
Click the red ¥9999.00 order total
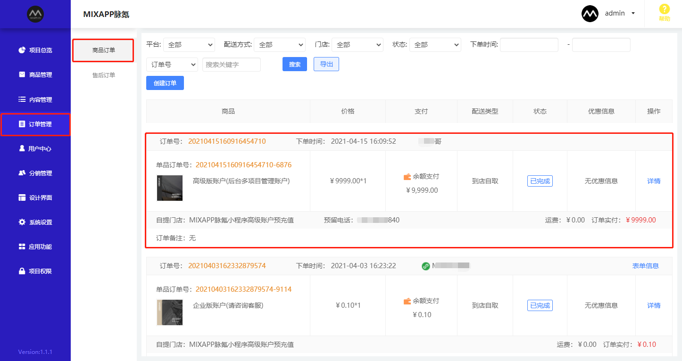(640, 220)
